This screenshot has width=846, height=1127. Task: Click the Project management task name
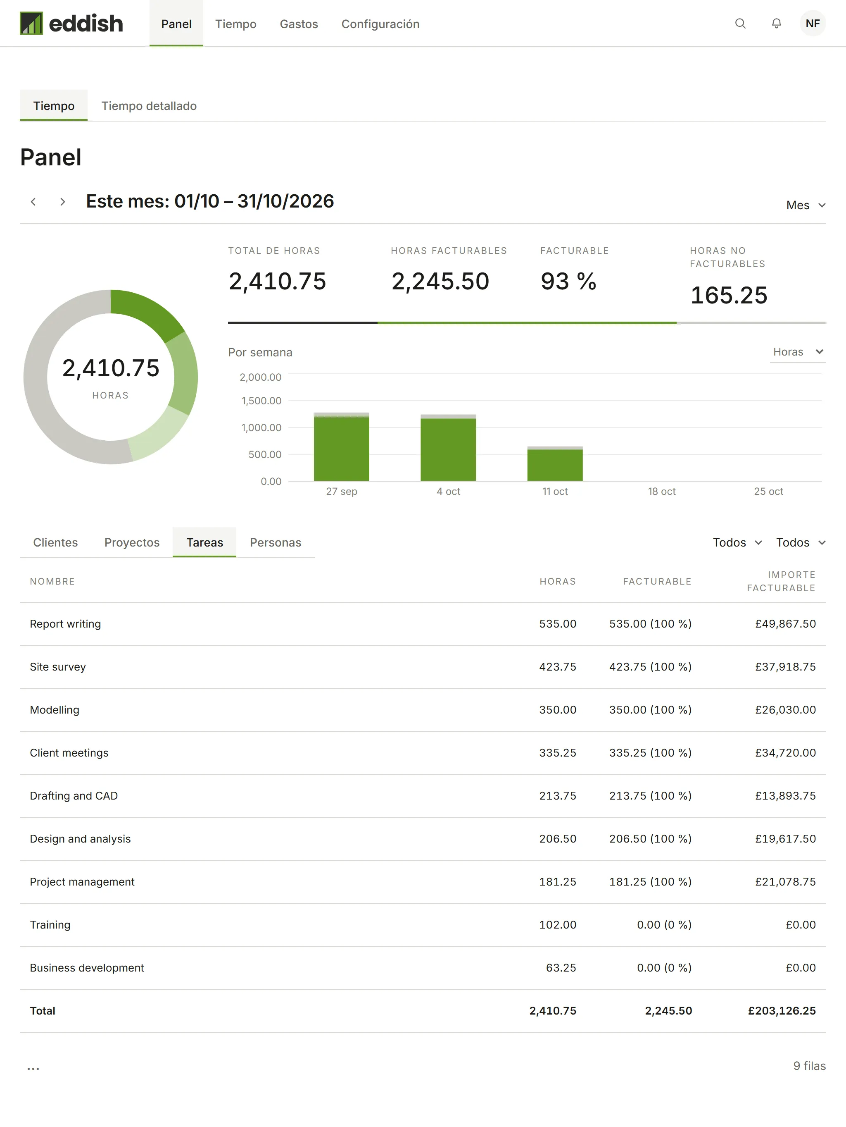point(82,882)
